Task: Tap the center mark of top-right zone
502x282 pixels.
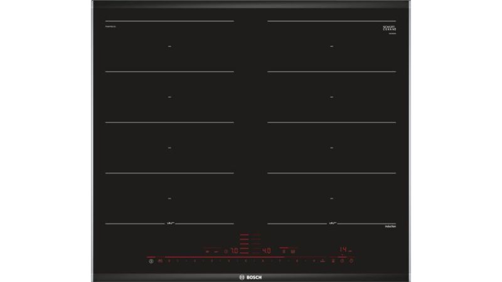Action: [331, 46]
